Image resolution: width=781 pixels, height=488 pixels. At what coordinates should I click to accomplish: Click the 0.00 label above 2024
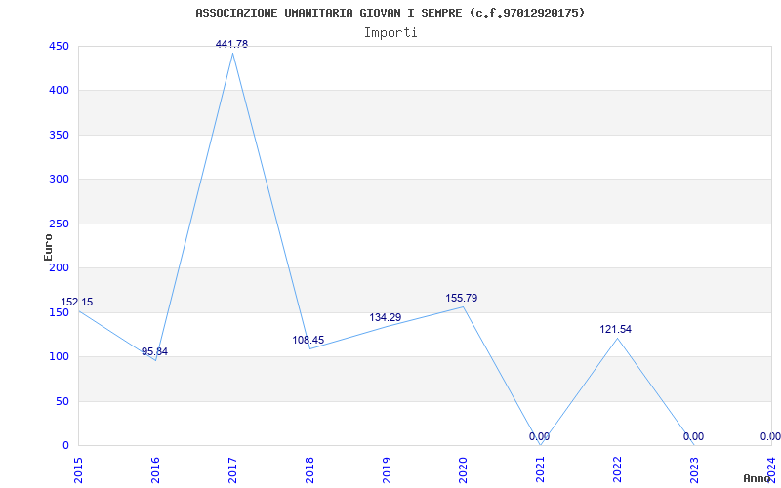pyautogui.click(x=770, y=436)
